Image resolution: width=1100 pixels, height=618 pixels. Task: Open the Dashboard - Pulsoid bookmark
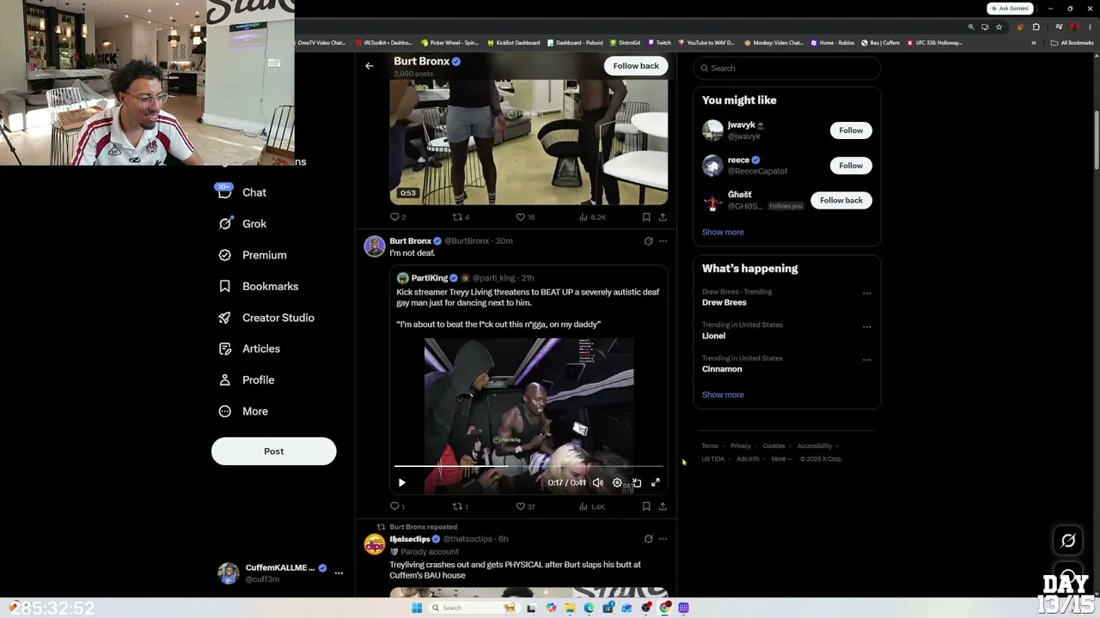575,43
